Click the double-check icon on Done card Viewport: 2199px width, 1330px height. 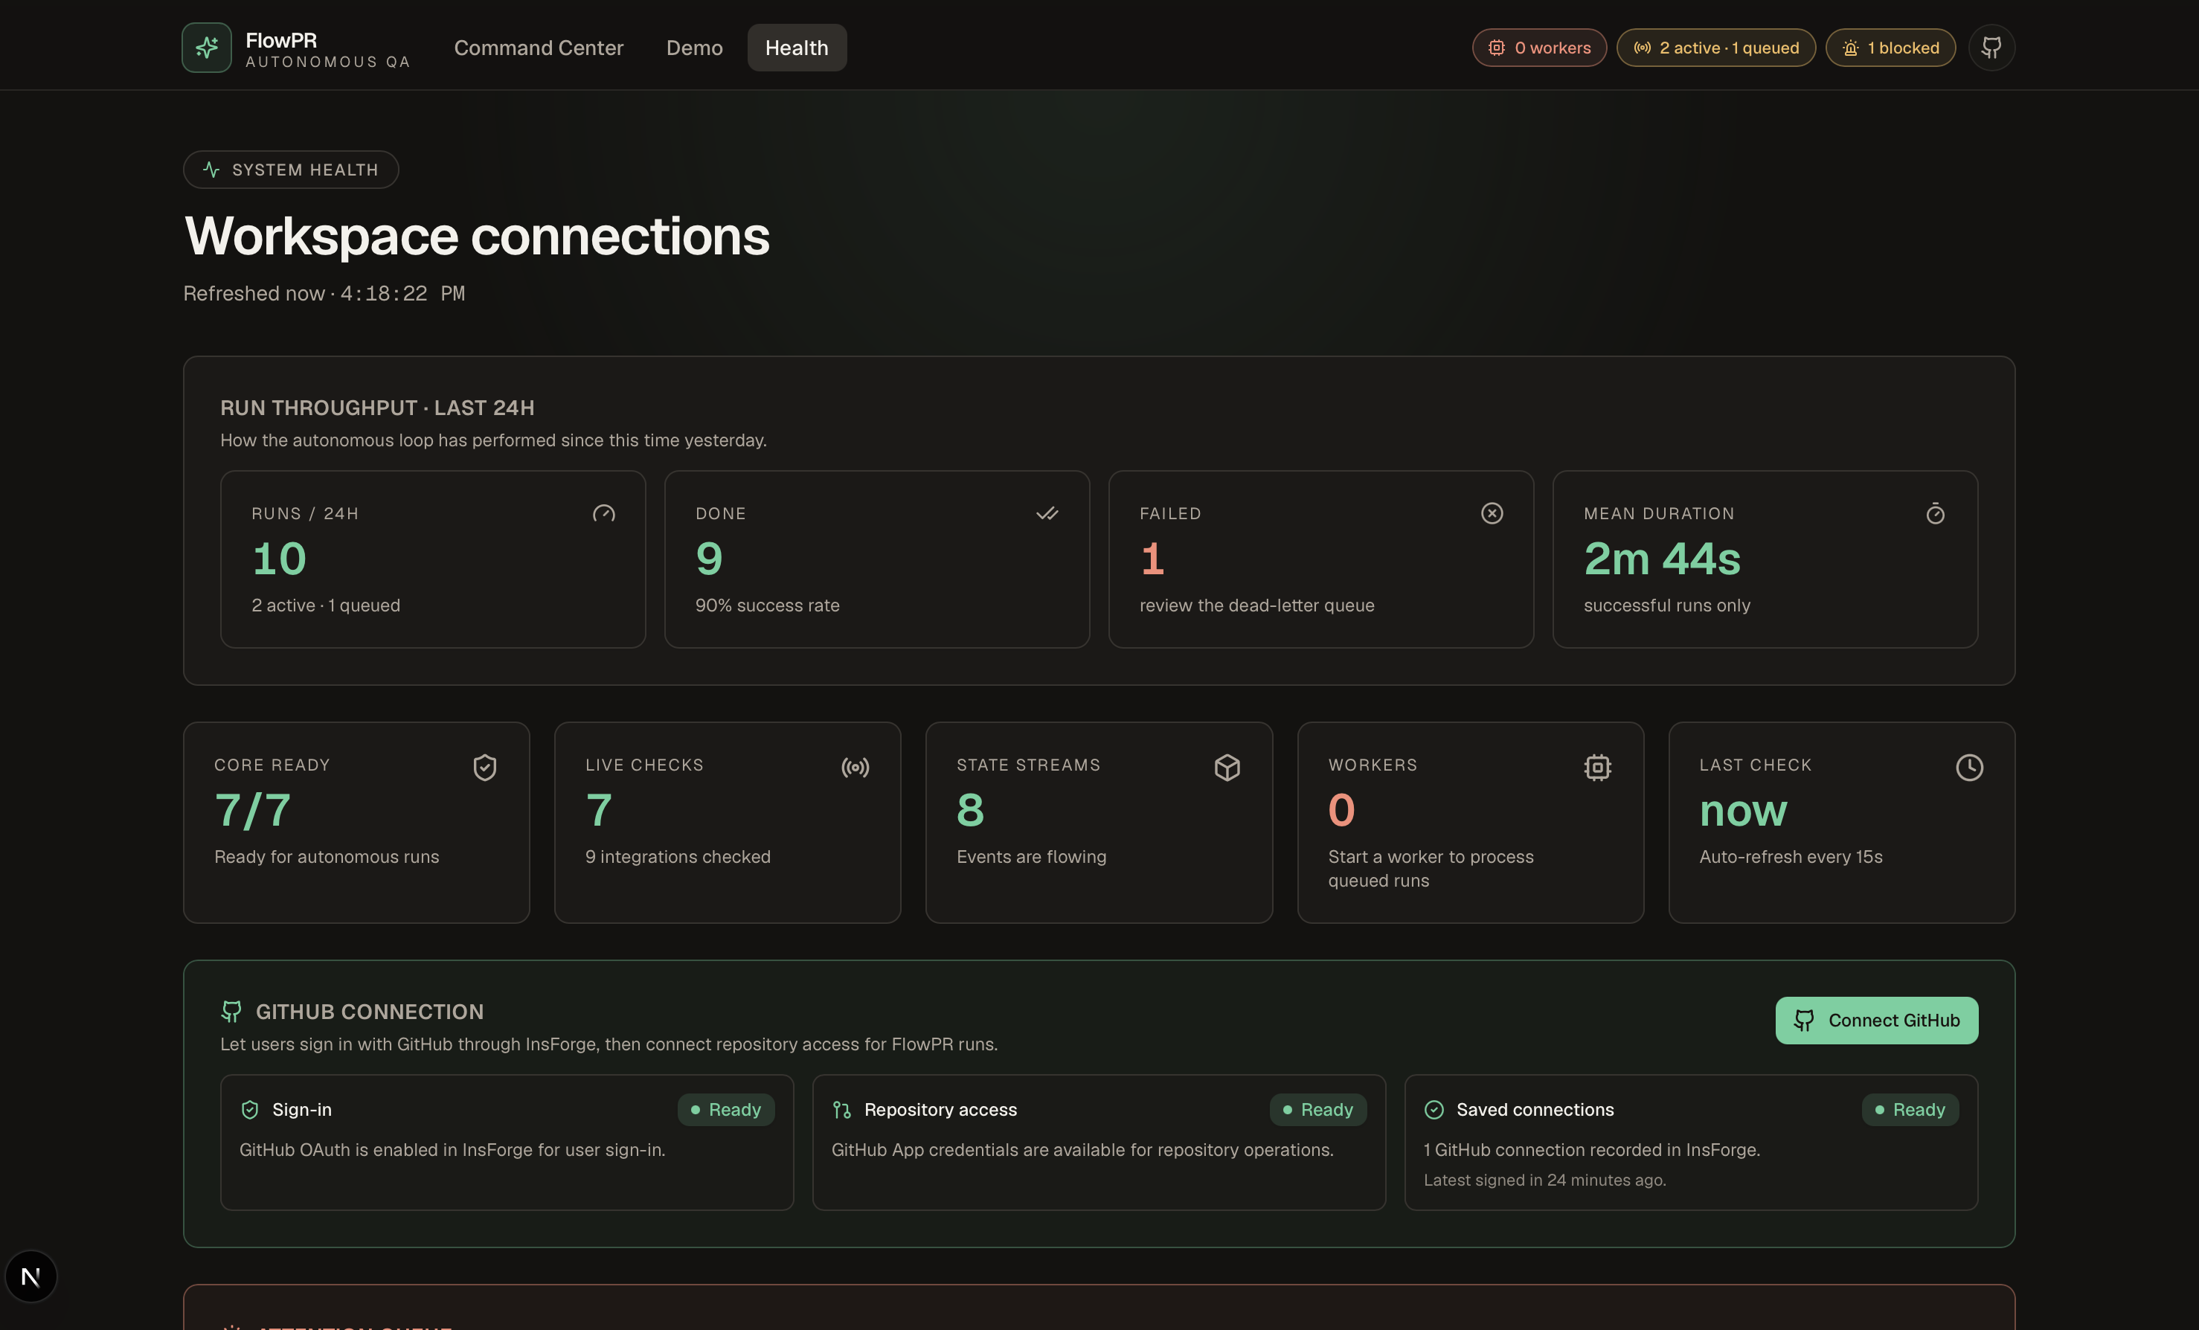pos(1047,513)
